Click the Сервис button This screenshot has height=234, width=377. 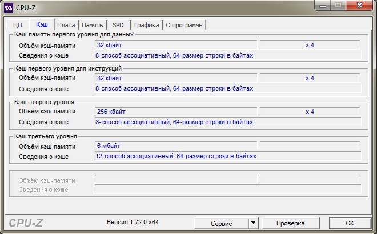click(x=222, y=223)
